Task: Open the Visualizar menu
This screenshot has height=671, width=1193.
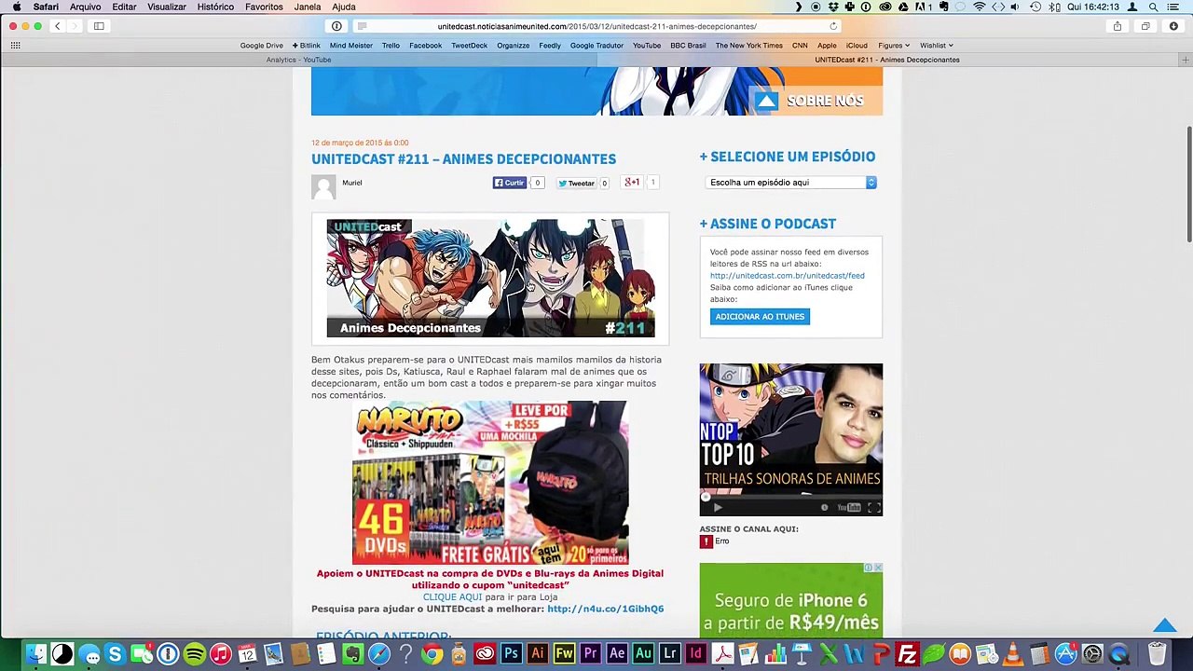Action: click(167, 7)
